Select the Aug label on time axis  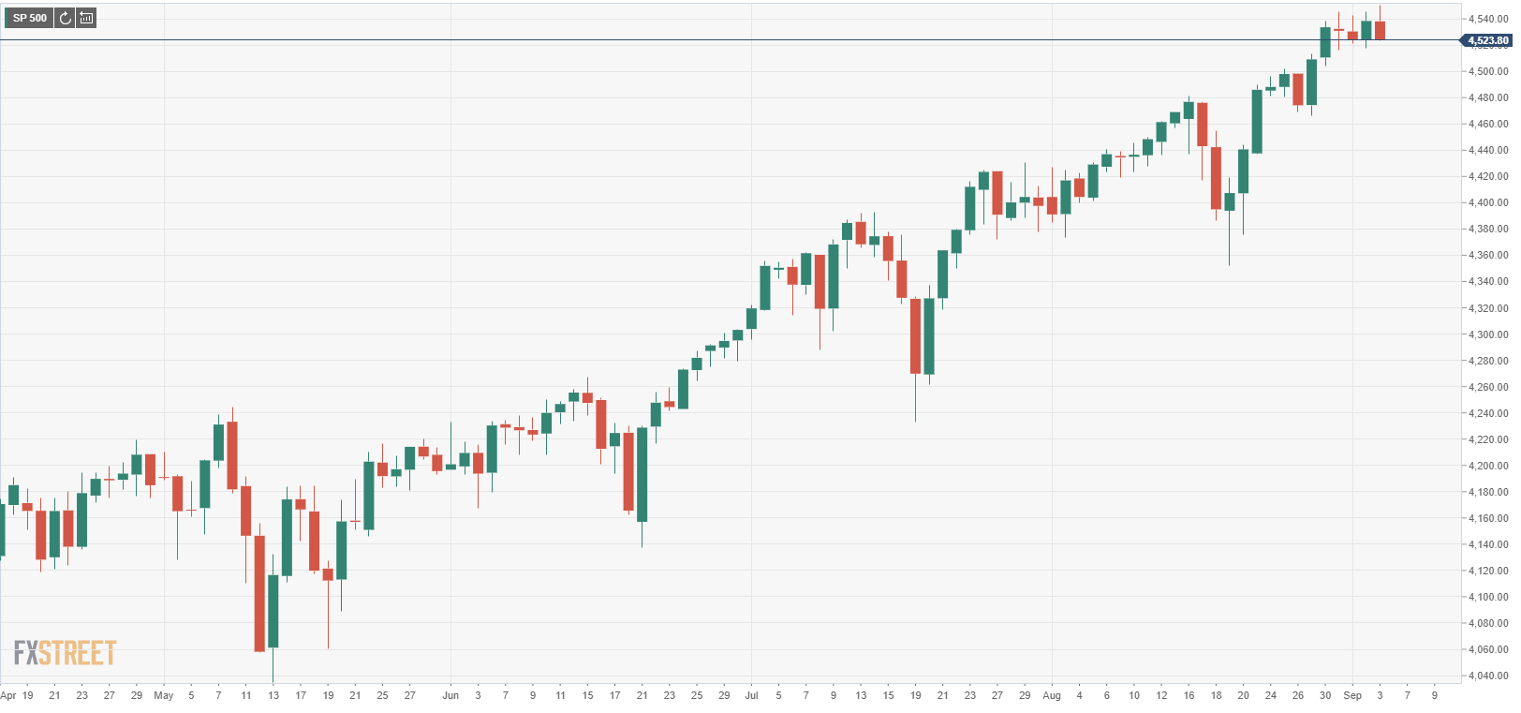point(1052,695)
